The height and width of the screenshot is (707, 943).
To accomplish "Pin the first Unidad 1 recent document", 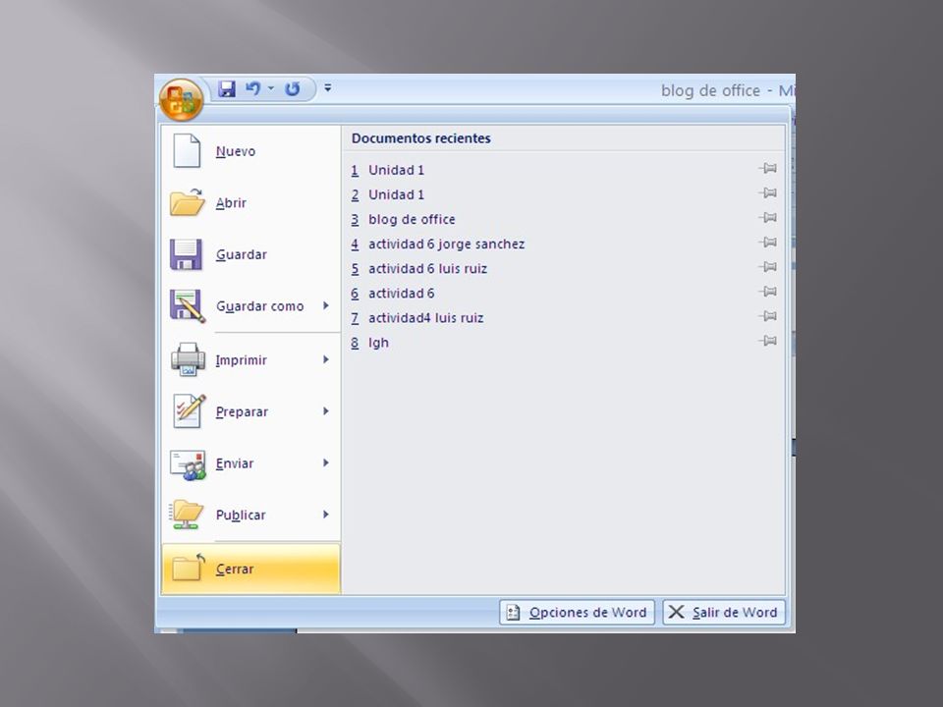I will pos(767,168).
